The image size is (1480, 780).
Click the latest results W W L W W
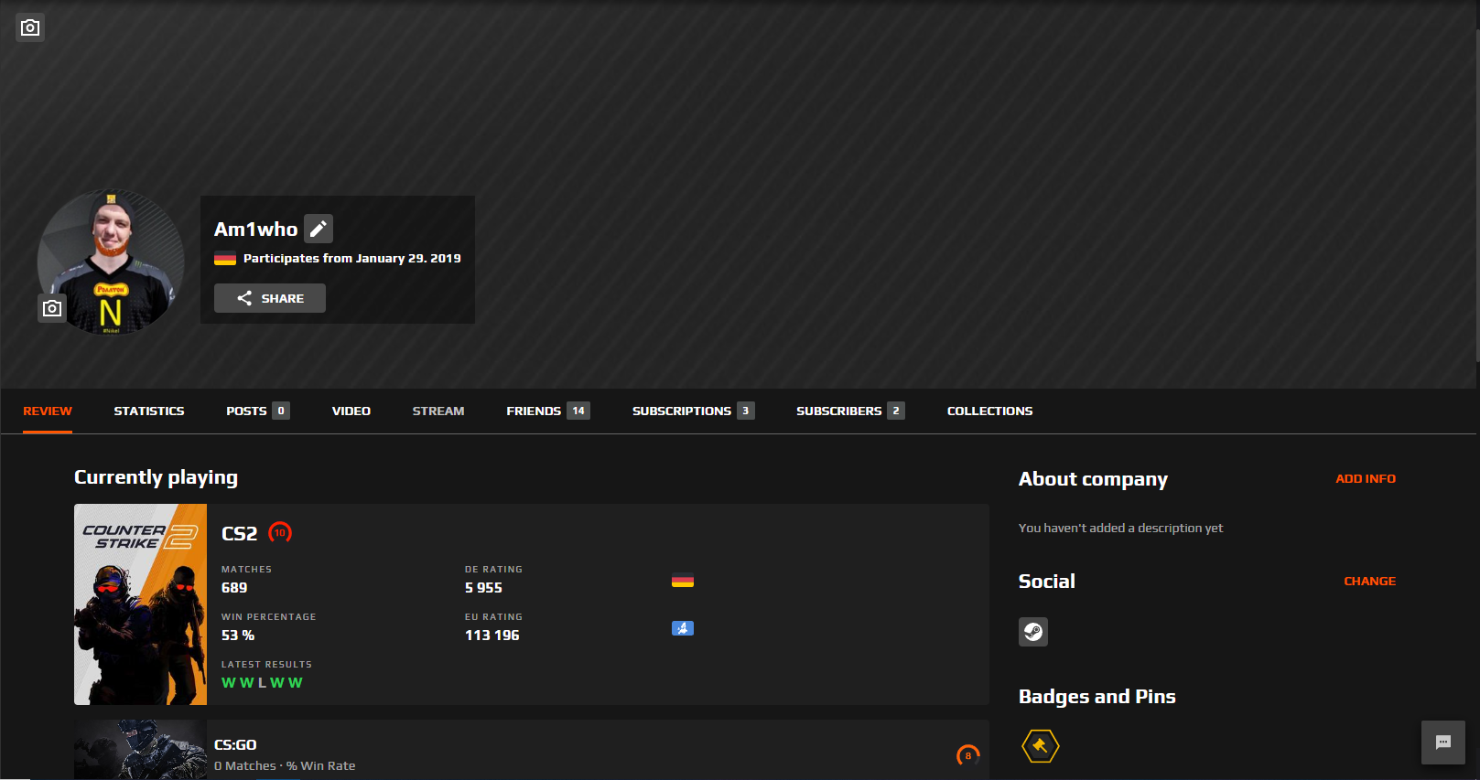pyautogui.click(x=262, y=683)
